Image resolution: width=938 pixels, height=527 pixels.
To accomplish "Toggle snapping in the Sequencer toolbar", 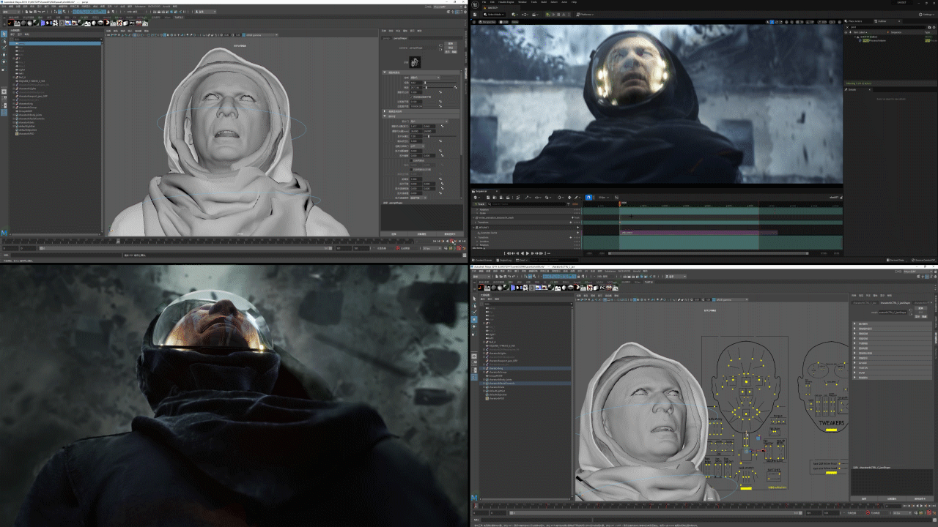I will pyautogui.click(x=588, y=197).
